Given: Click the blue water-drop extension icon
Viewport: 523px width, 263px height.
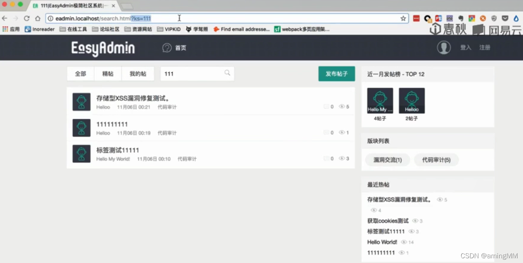Looking at the screenshot, I should point(516,18).
